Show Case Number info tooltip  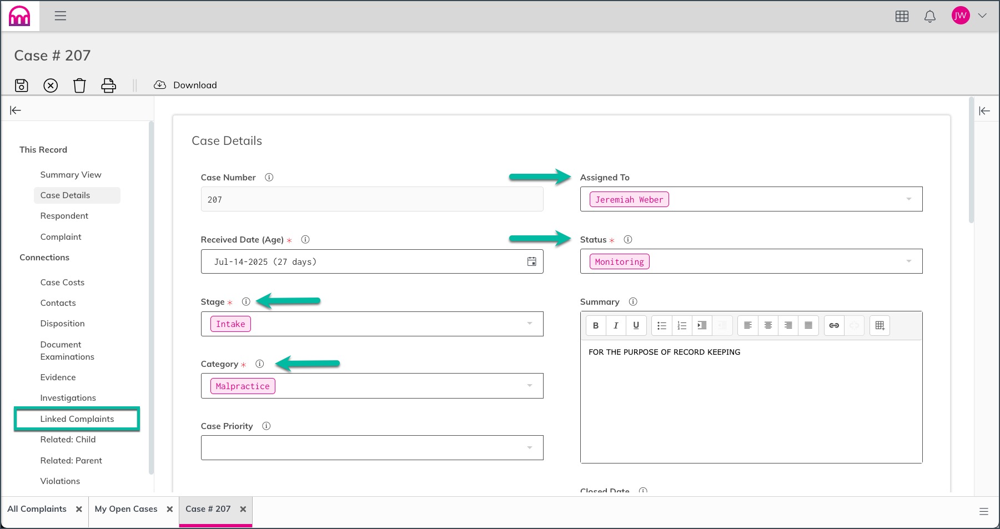(269, 178)
